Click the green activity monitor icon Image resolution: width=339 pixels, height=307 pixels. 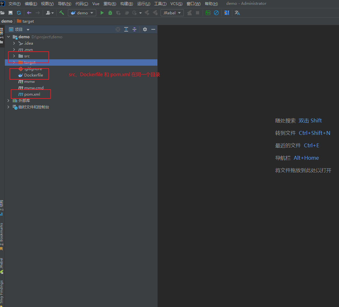[x=208, y=13]
